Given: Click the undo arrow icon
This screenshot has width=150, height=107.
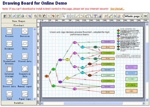Looking at the screenshot, I should 53,16.
